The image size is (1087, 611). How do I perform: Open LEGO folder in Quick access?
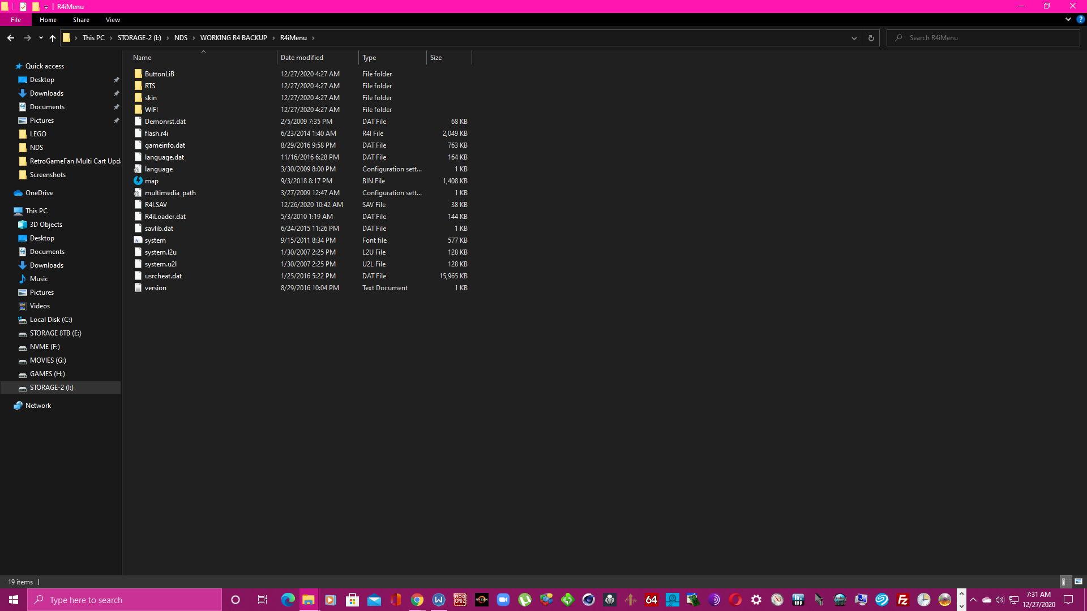tap(38, 134)
